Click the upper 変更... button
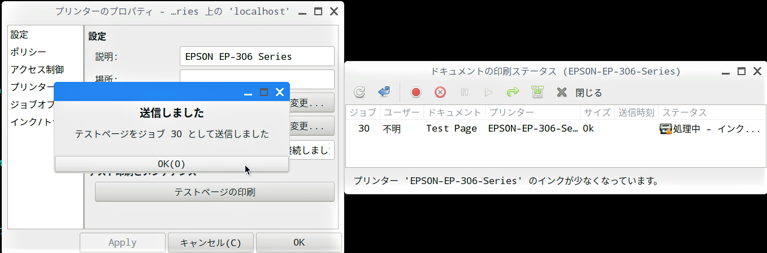 [x=312, y=103]
